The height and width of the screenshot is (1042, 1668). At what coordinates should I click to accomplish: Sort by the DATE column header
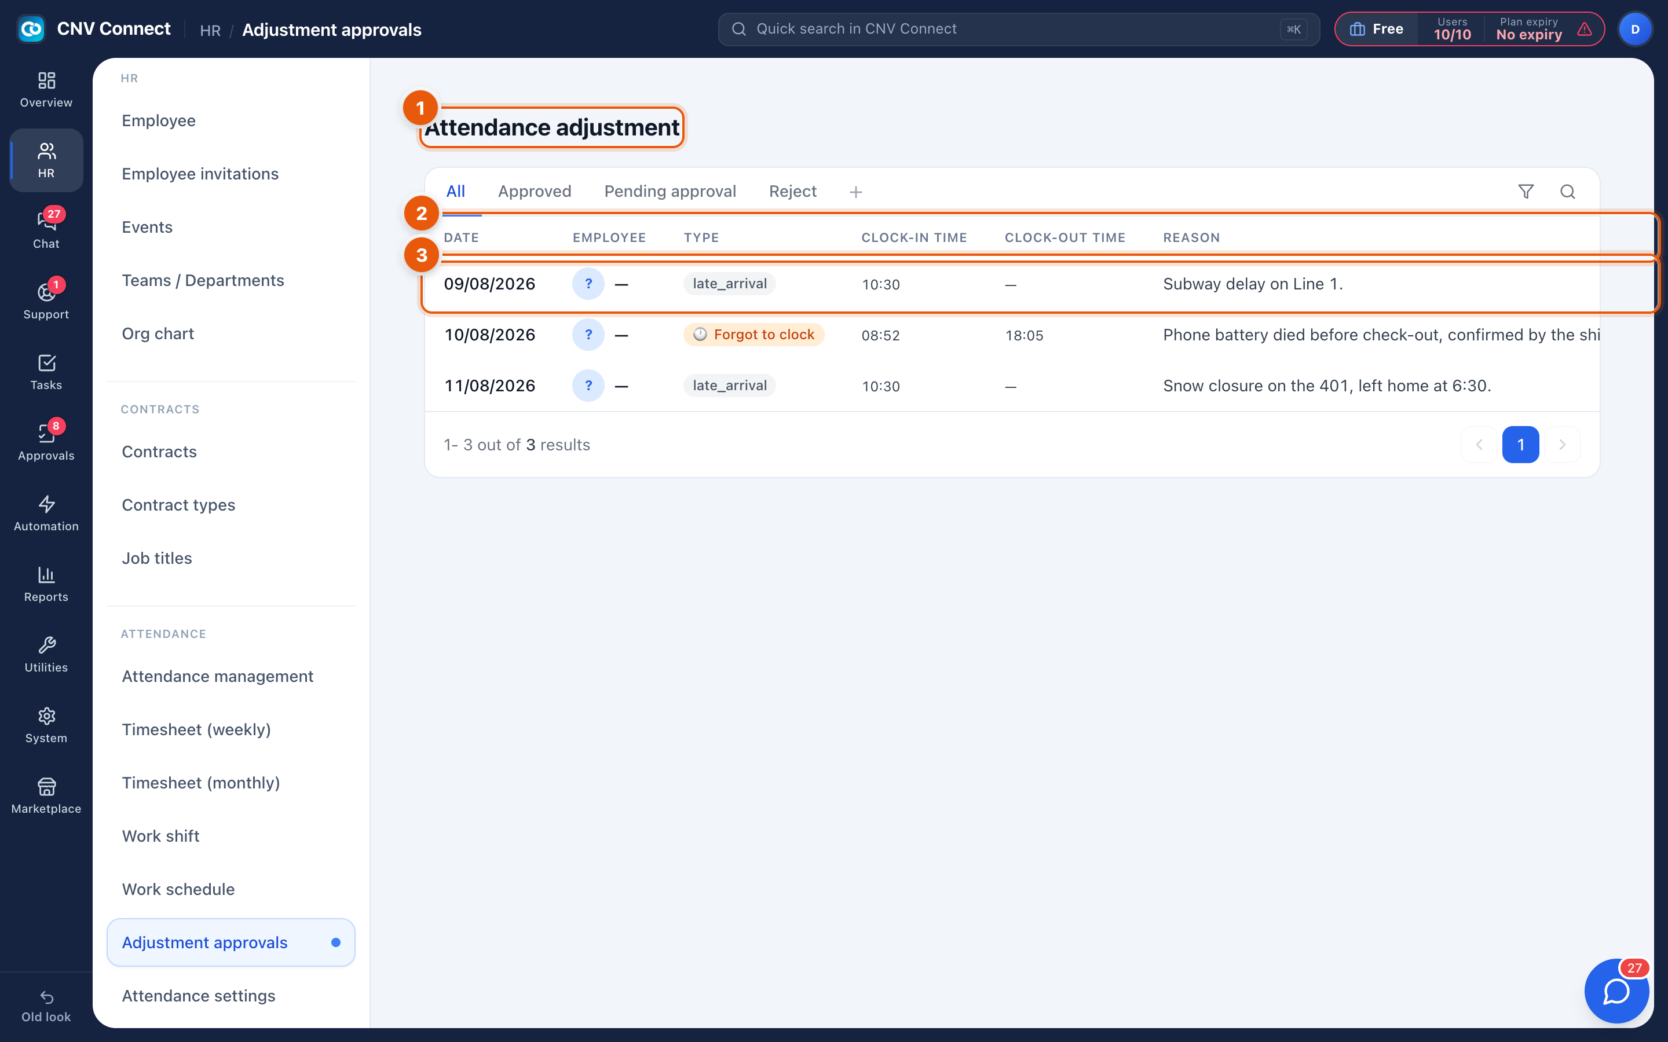[461, 238]
